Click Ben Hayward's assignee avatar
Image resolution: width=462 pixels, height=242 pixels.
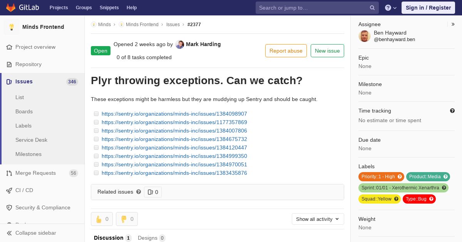point(365,36)
